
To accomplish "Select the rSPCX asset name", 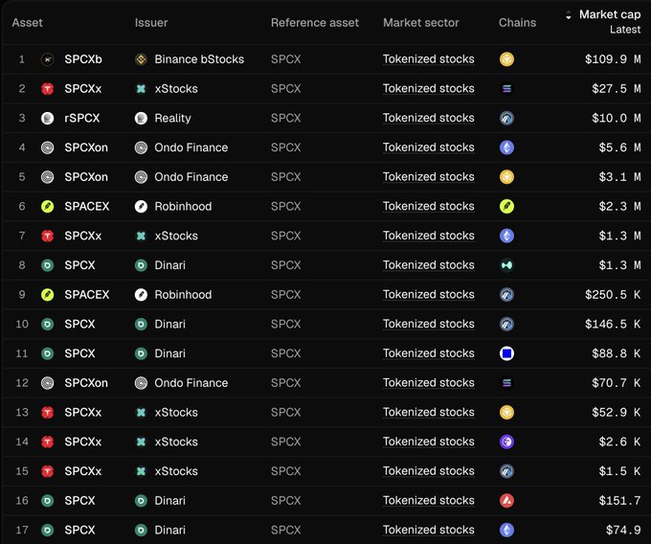I will pos(82,119).
